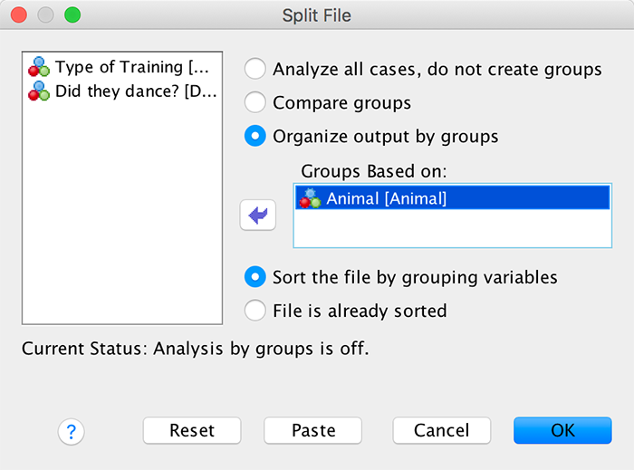Choose the Compare groups option
634x470 pixels.
(x=256, y=102)
